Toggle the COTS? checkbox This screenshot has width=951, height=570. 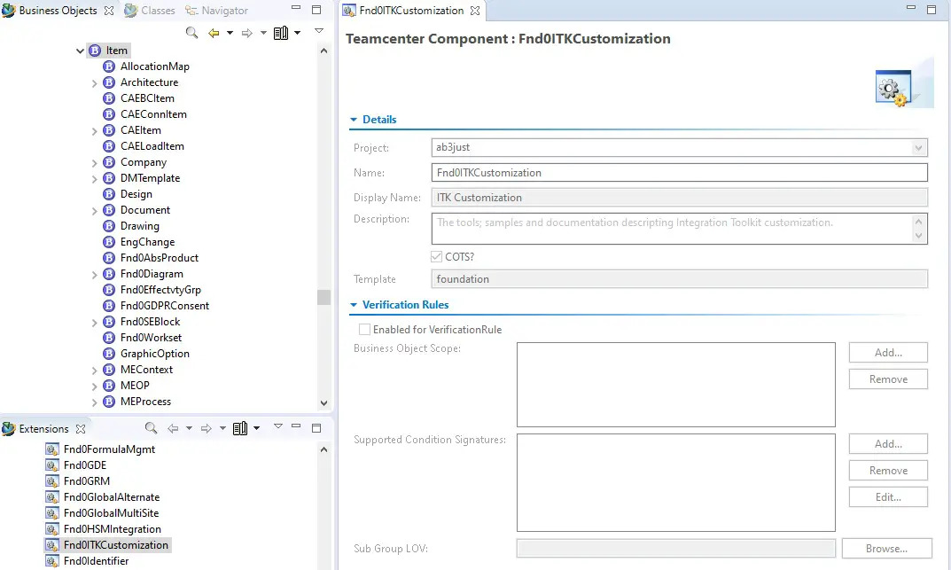(x=436, y=256)
